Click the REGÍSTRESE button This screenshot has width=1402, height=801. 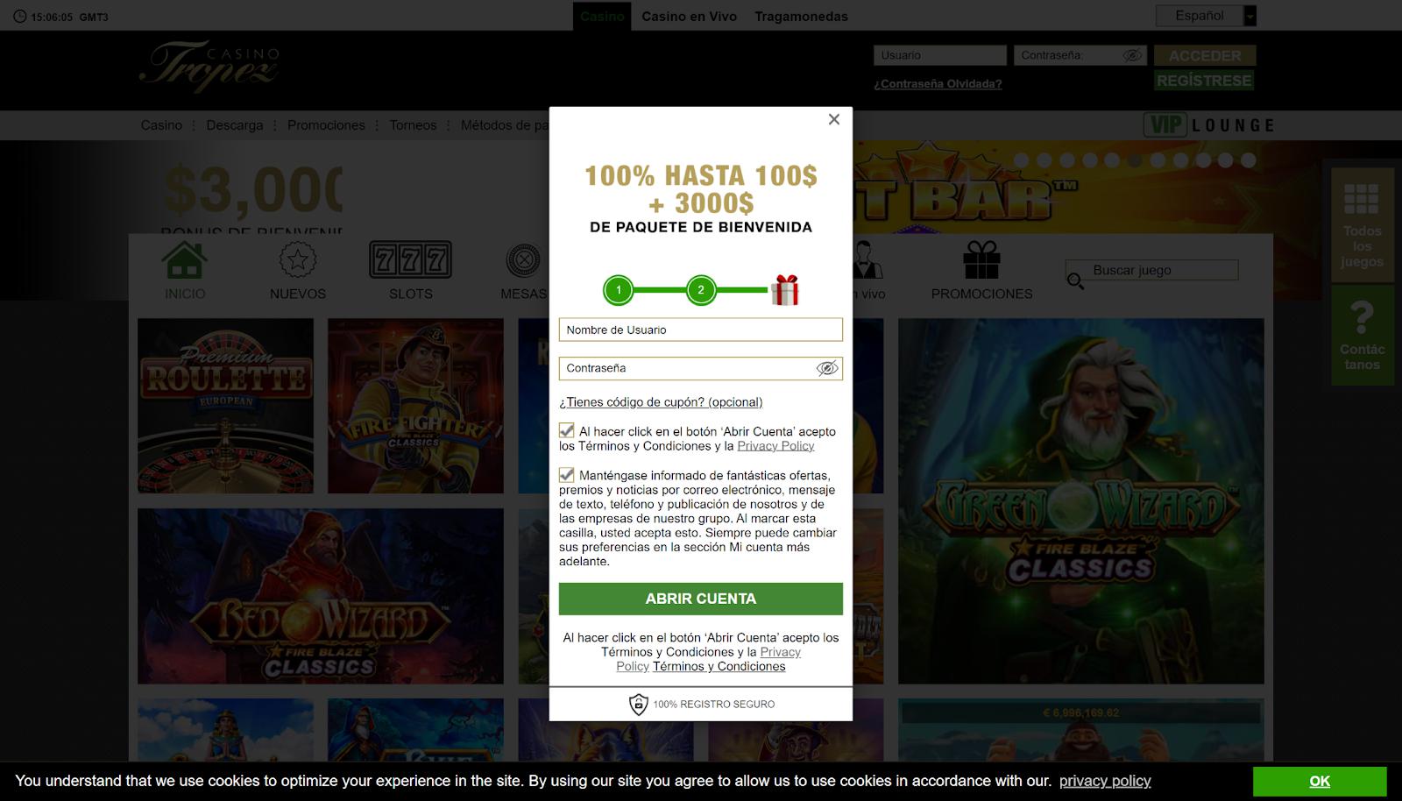pos(1204,81)
